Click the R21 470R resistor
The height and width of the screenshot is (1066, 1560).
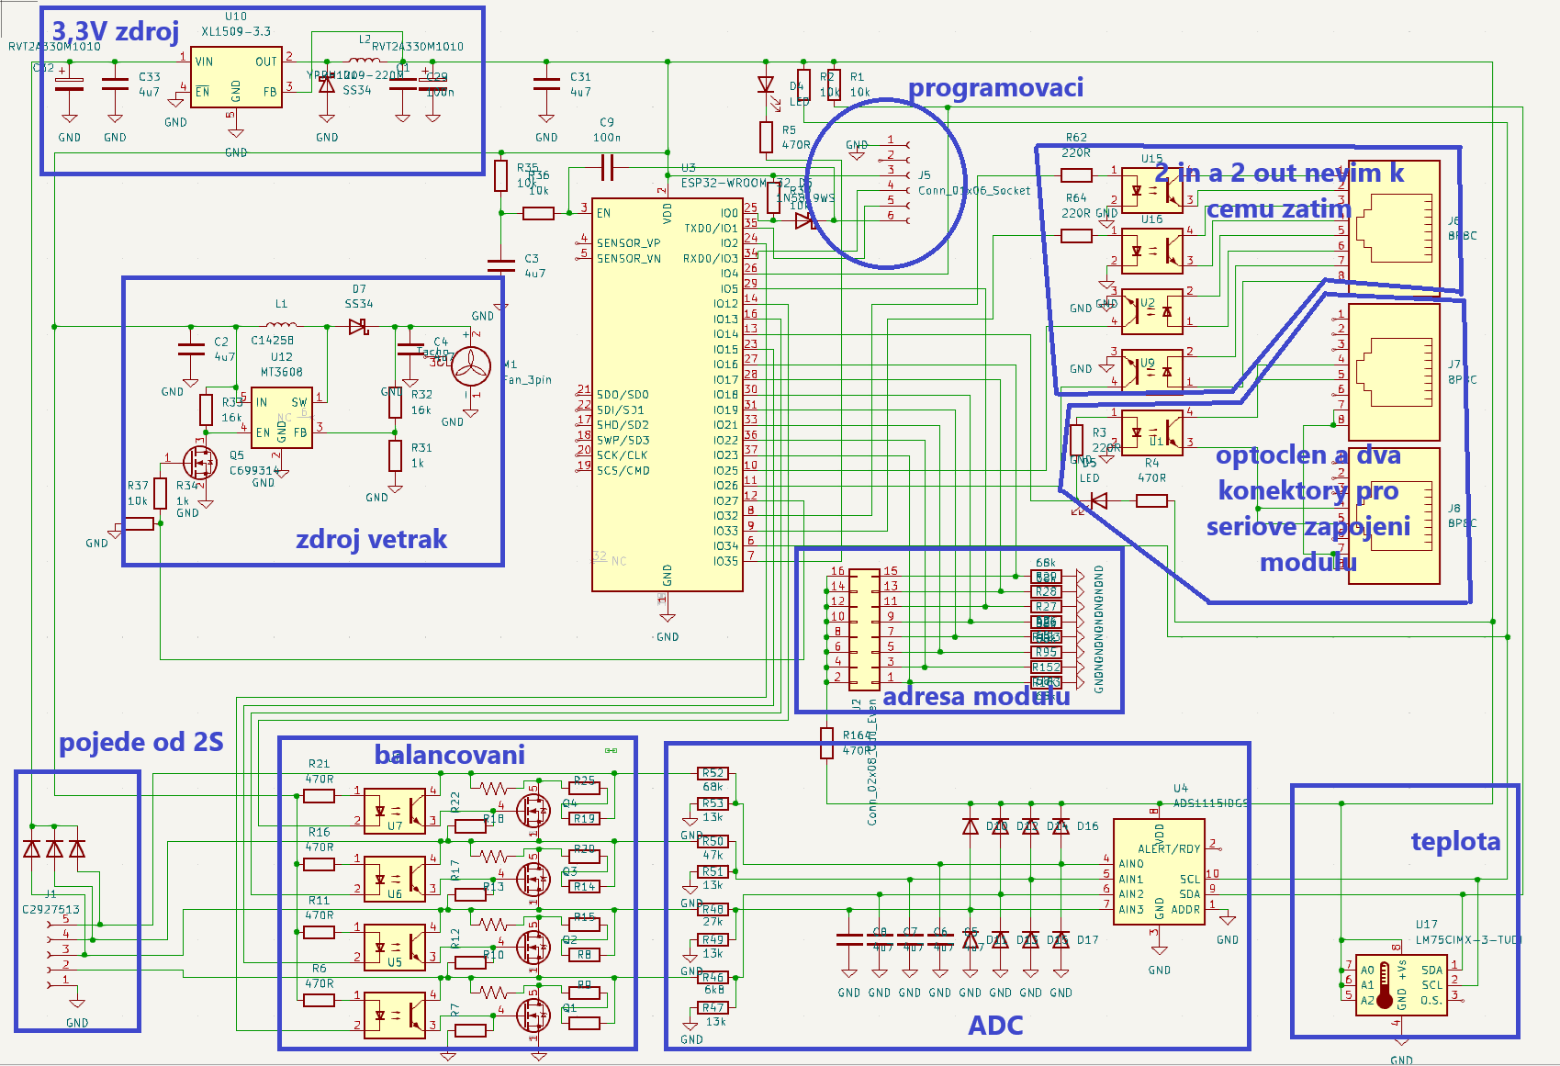(319, 795)
